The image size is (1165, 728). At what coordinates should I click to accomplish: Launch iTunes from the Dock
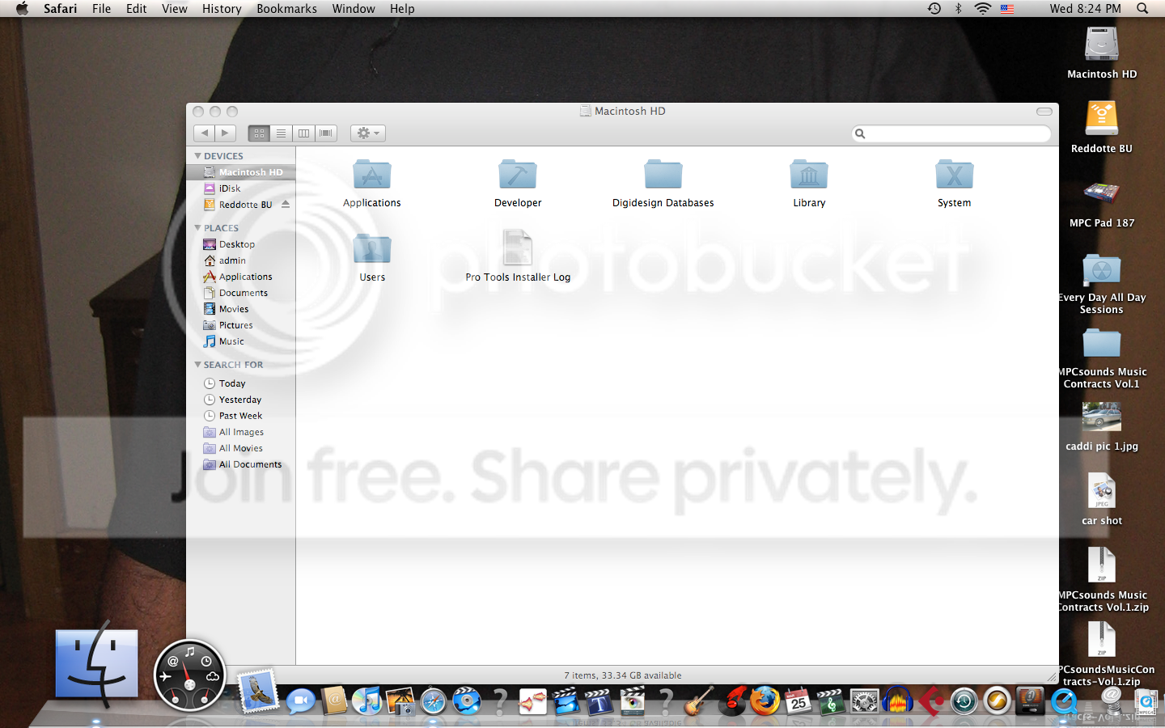(x=366, y=700)
